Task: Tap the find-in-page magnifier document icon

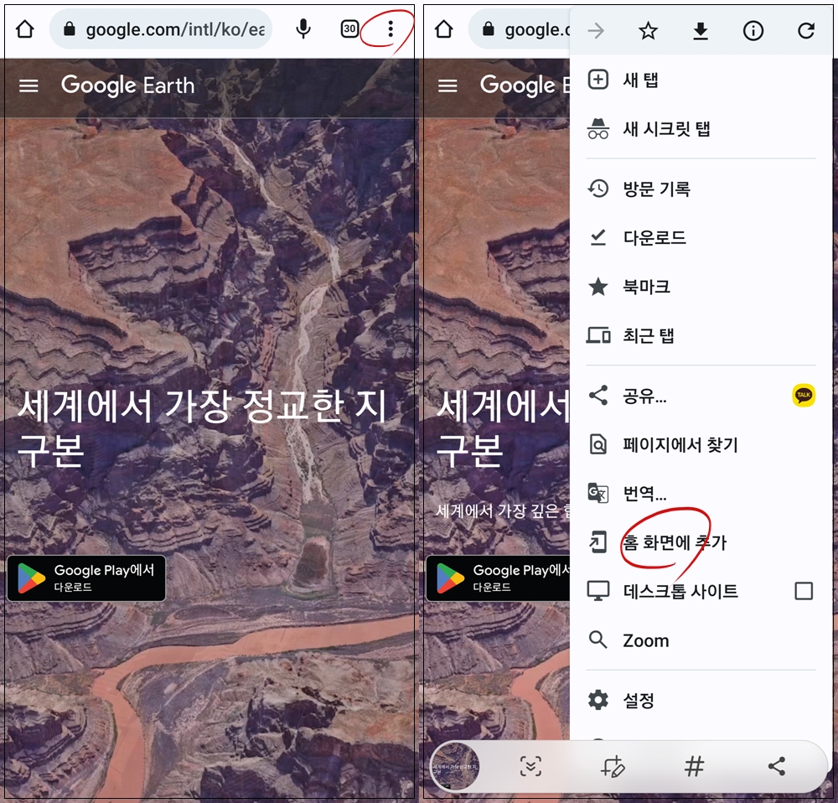Action: [x=598, y=444]
